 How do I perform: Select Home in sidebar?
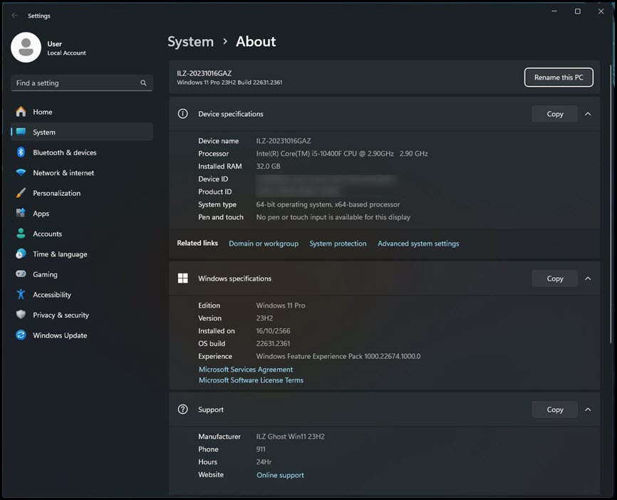[82, 112]
